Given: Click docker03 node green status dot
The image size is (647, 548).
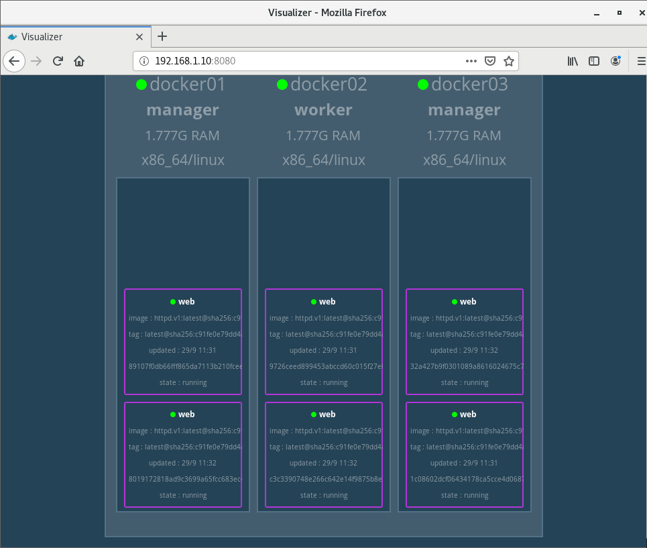Looking at the screenshot, I should coord(423,85).
